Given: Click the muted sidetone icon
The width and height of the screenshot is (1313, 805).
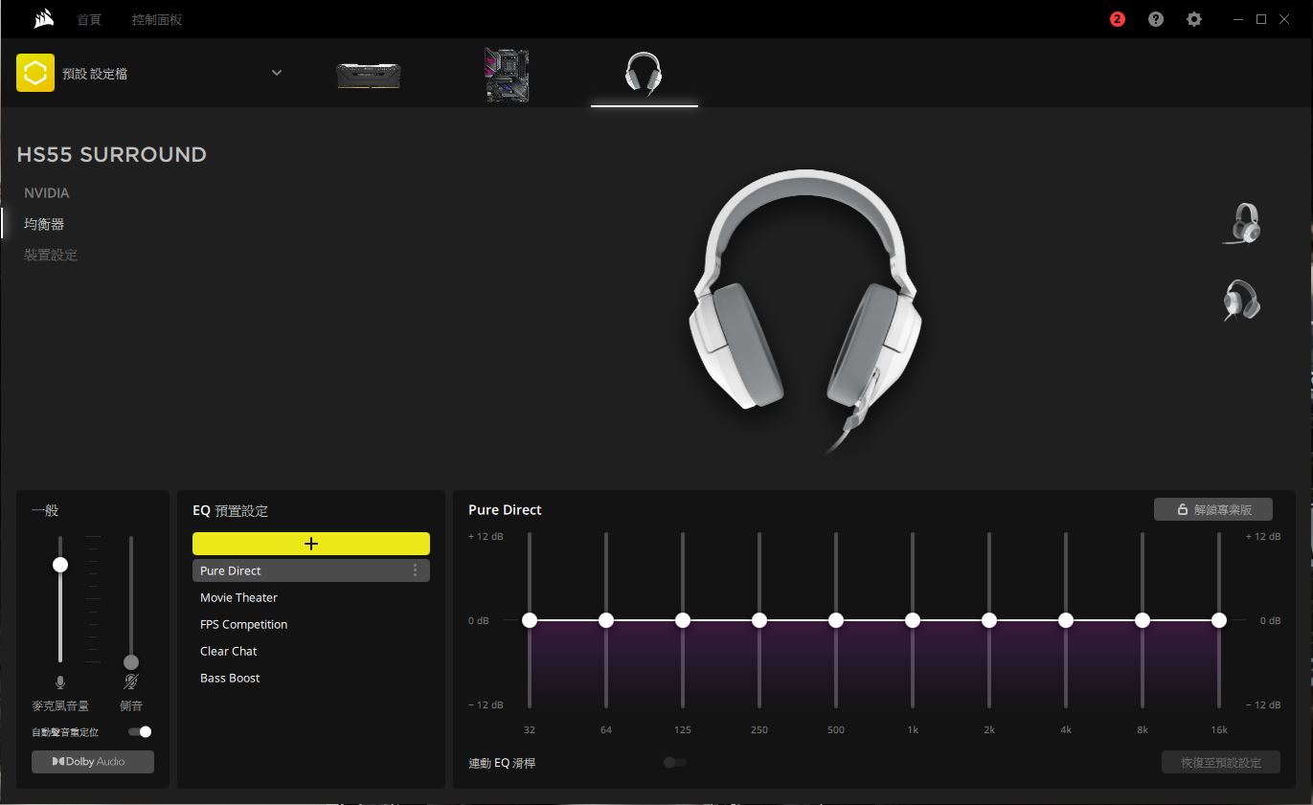Looking at the screenshot, I should click(x=131, y=682).
